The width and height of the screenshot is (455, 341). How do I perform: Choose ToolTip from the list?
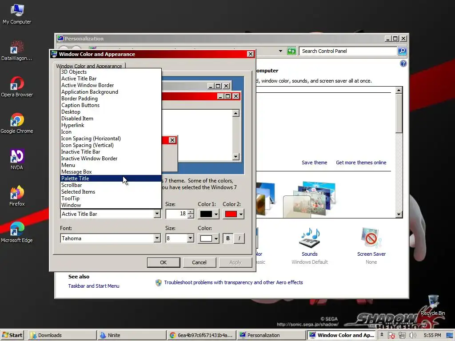(x=111, y=198)
